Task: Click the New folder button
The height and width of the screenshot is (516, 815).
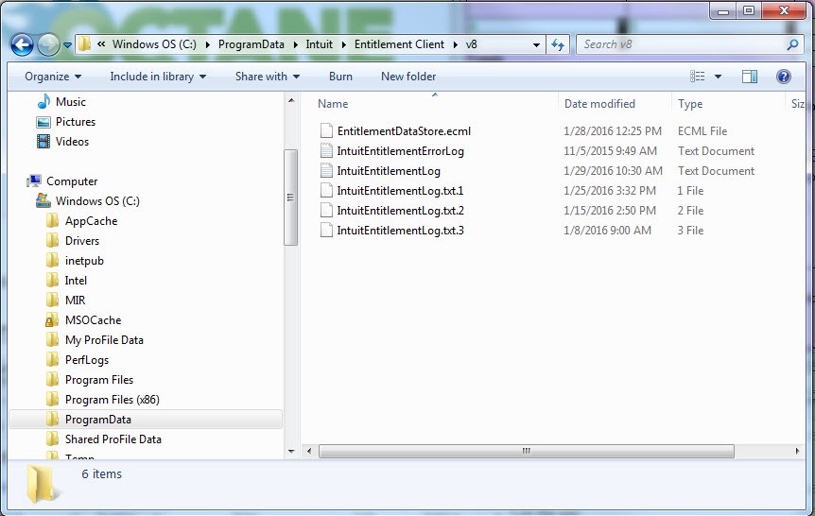Action: click(408, 77)
